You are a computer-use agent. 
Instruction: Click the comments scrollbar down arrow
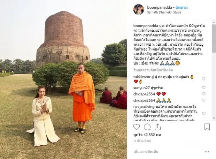[x=214, y=118]
